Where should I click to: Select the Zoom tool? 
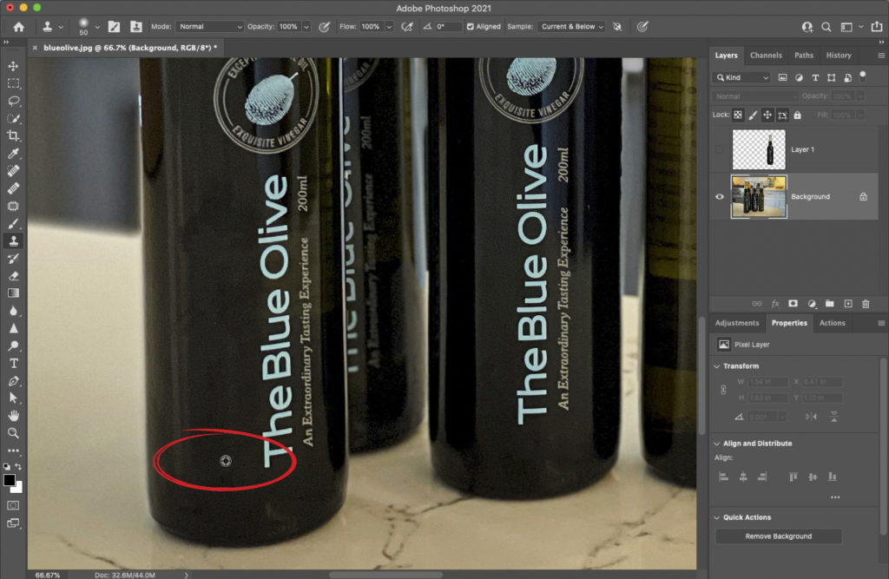(14, 433)
